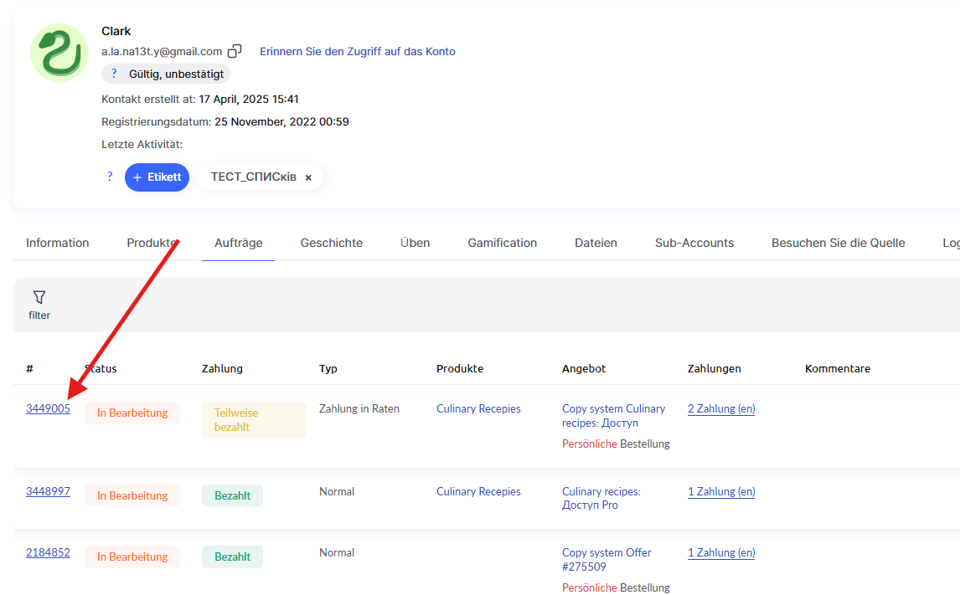Click the question mark beside Etikett button

pyautogui.click(x=109, y=177)
